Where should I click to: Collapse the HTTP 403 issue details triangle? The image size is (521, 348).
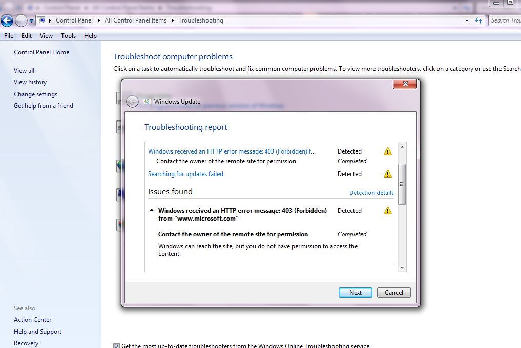click(x=152, y=210)
